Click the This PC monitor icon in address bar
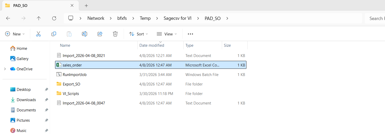385x134 pixels. (71, 18)
